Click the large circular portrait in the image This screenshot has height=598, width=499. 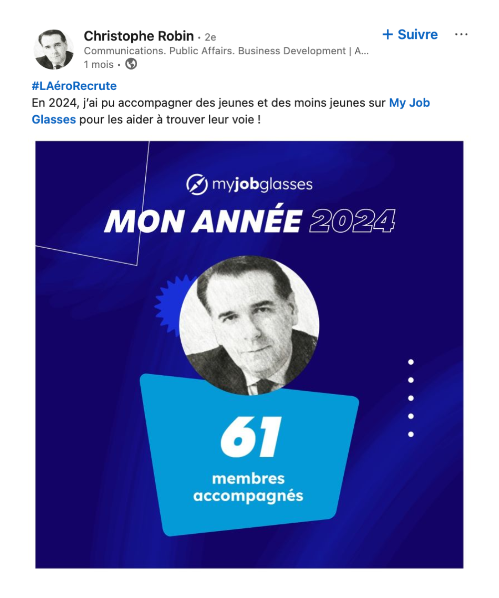click(x=249, y=325)
